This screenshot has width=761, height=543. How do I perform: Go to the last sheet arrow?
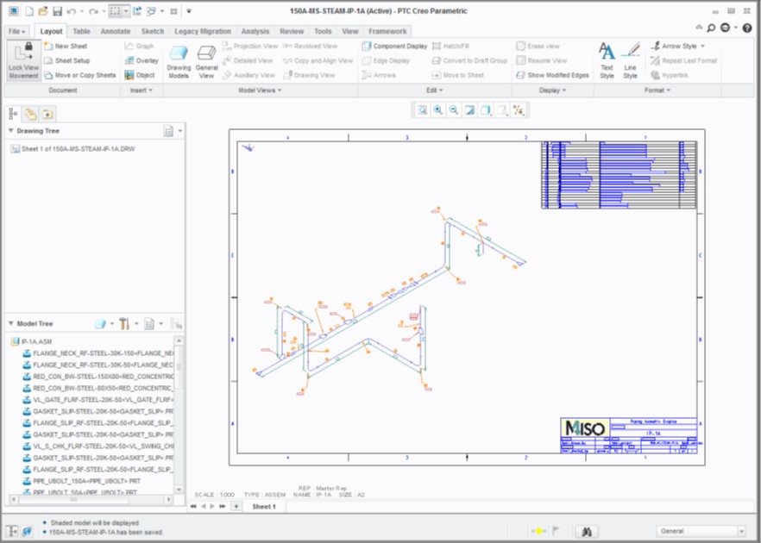click(x=223, y=506)
